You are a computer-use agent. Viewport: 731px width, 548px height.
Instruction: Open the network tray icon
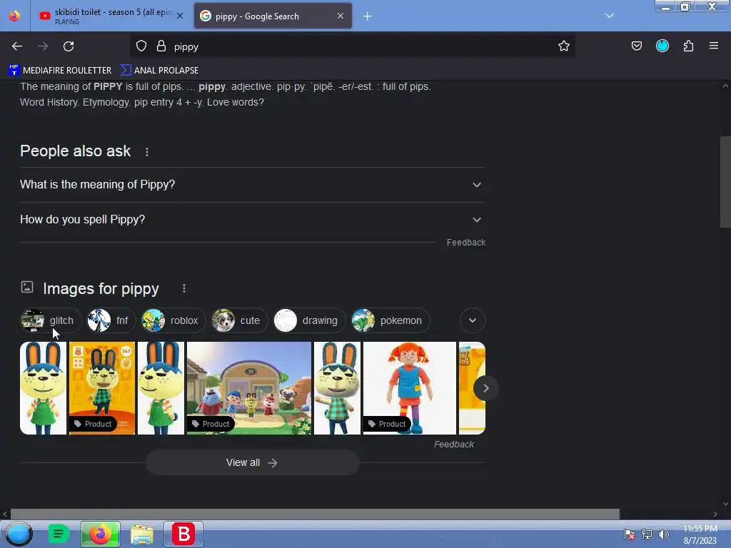[x=647, y=534]
